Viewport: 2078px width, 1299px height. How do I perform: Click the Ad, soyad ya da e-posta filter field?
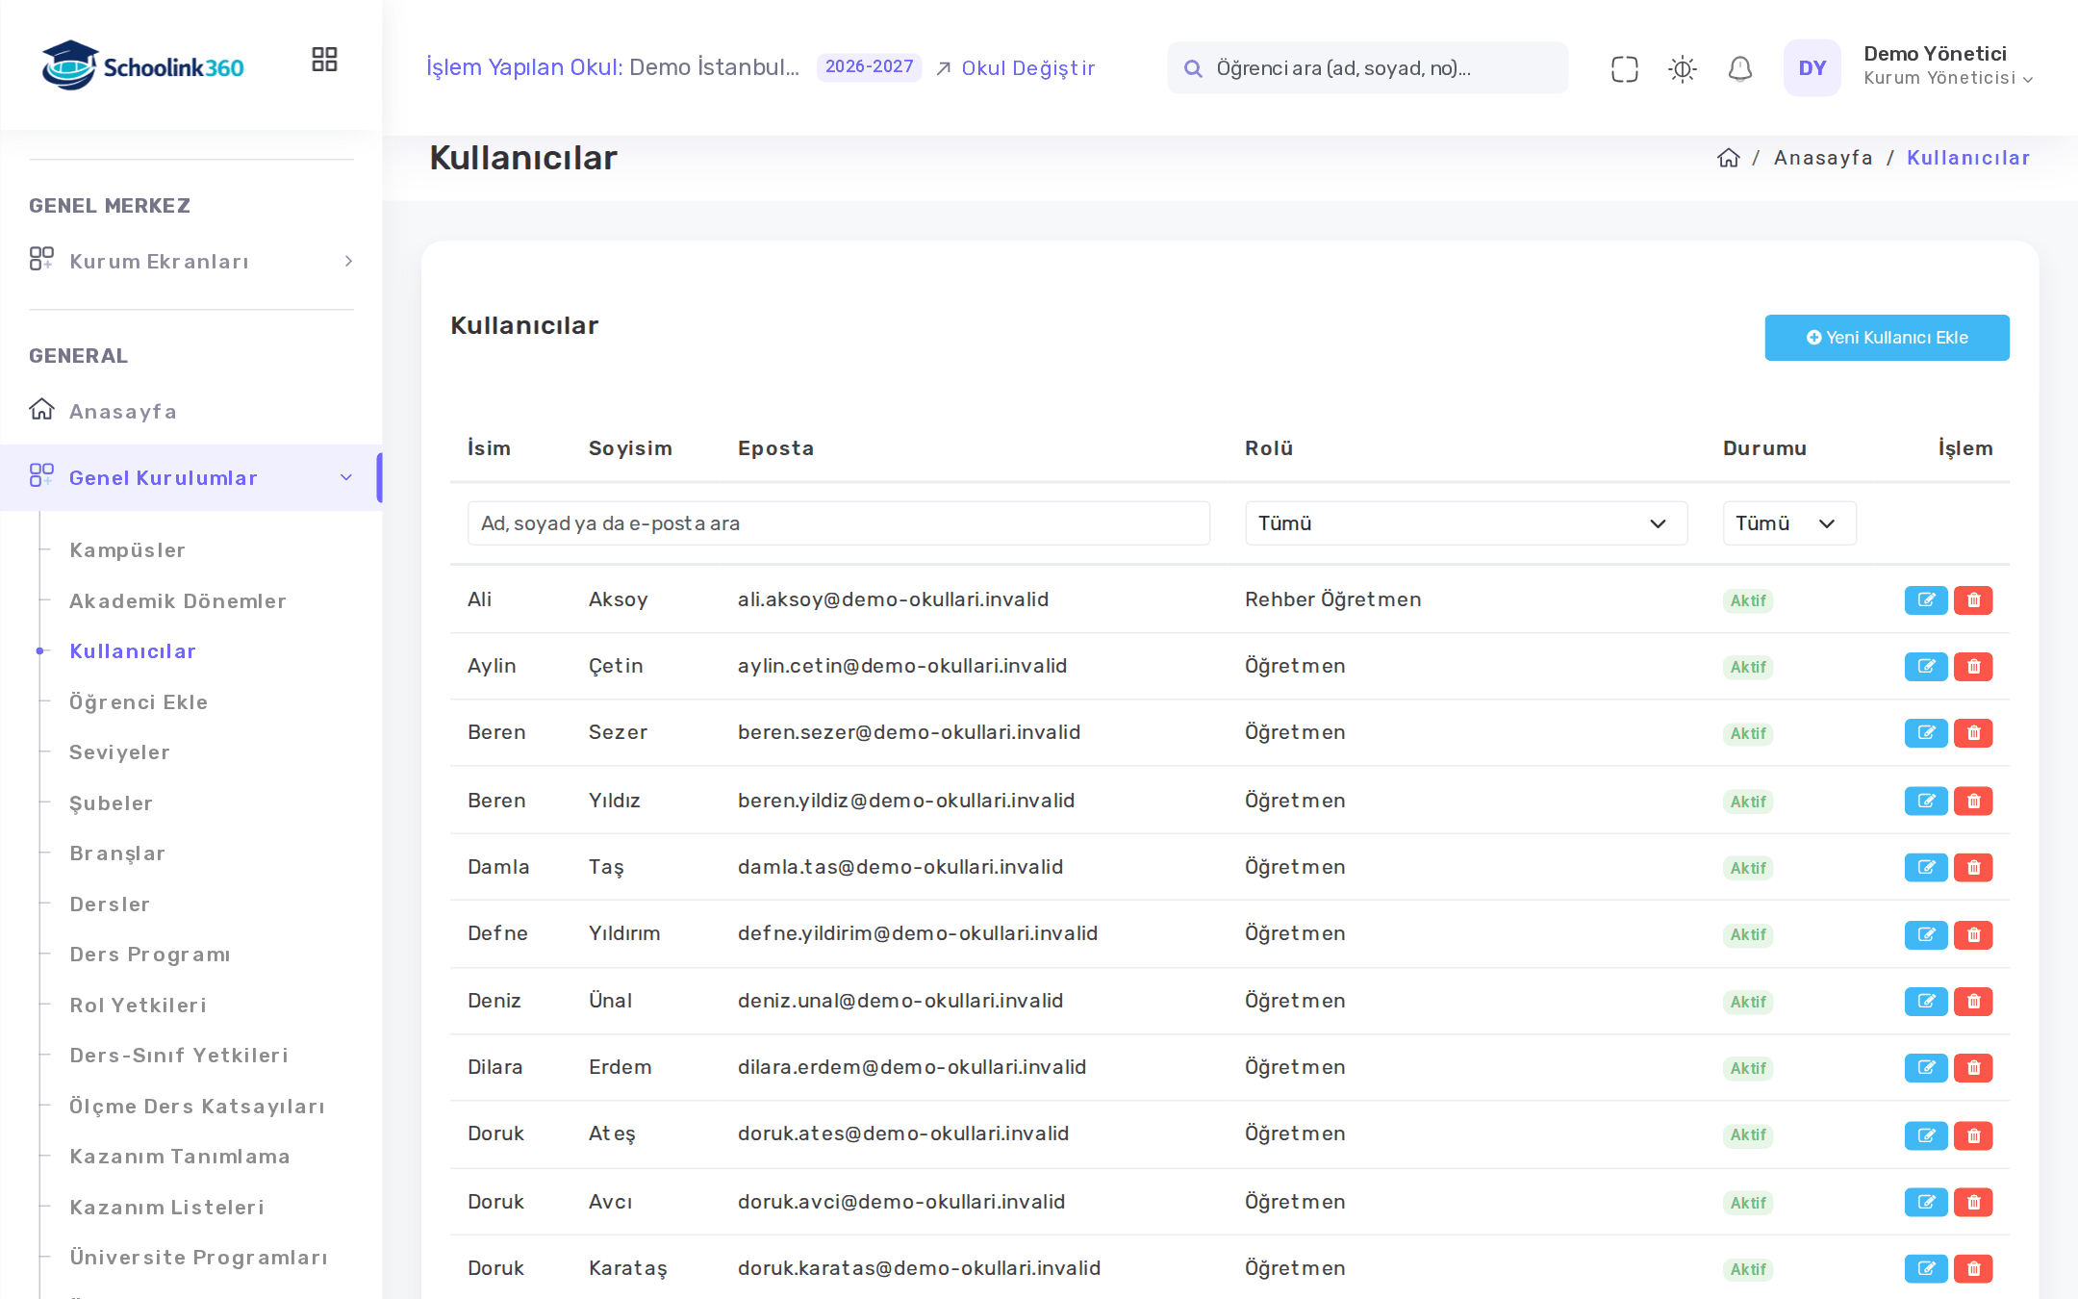839,523
